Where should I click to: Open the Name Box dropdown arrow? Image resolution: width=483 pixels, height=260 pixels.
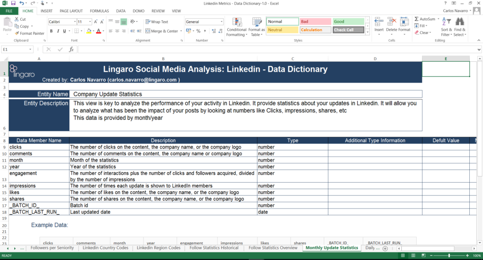coord(30,49)
